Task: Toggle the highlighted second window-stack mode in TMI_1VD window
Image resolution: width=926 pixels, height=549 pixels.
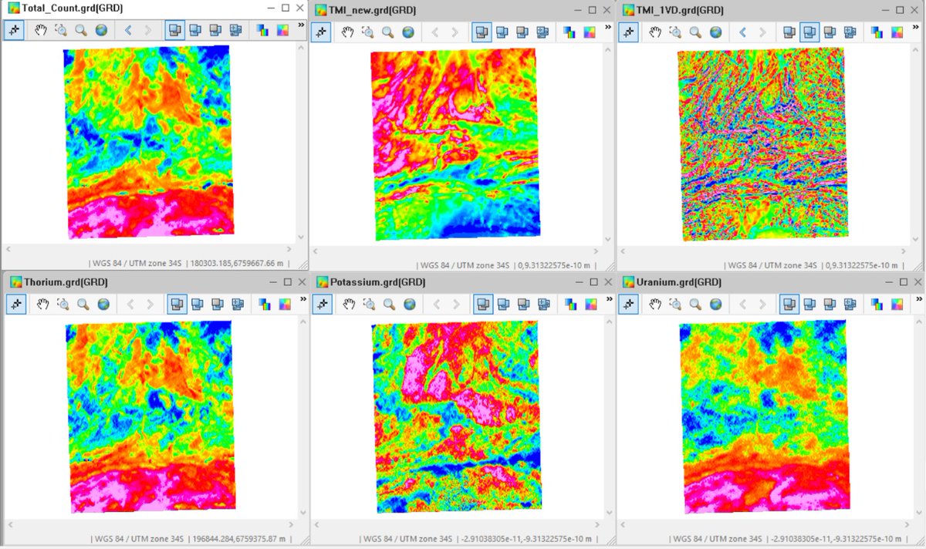Action: 809,32
